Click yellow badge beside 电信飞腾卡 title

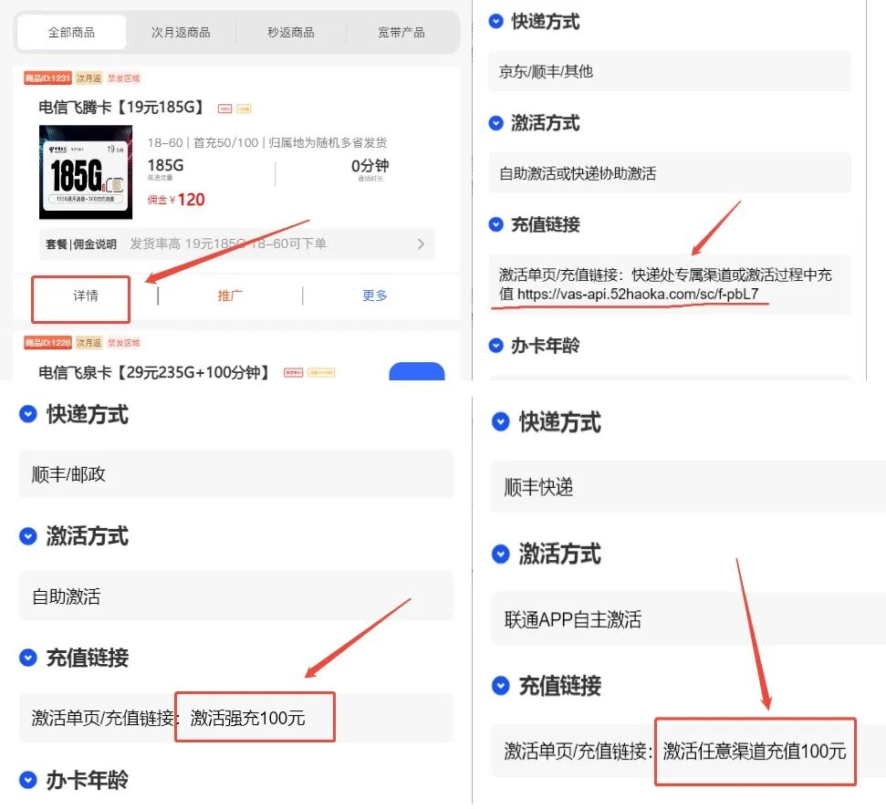click(x=245, y=109)
